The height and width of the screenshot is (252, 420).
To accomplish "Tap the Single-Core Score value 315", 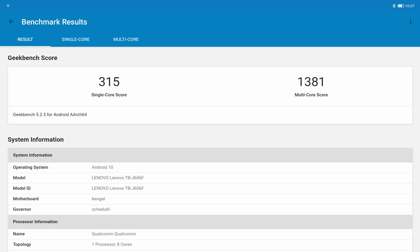I will click(x=109, y=82).
